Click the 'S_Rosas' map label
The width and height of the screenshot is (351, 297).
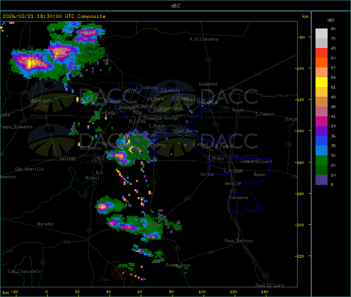(x=157, y=126)
